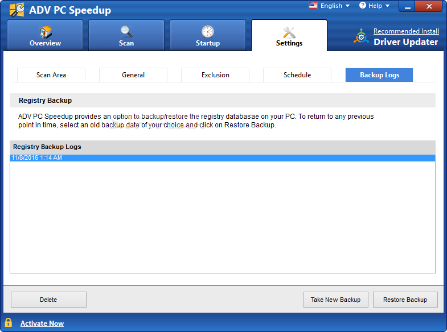Open the Recommended Install link
The height and width of the screenshot is (332, 447).
[x=406, y=31]
